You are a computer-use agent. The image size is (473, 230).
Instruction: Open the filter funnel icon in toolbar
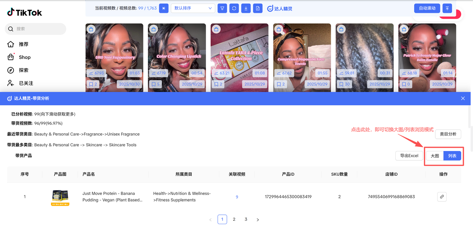click(x=222, y=8)
